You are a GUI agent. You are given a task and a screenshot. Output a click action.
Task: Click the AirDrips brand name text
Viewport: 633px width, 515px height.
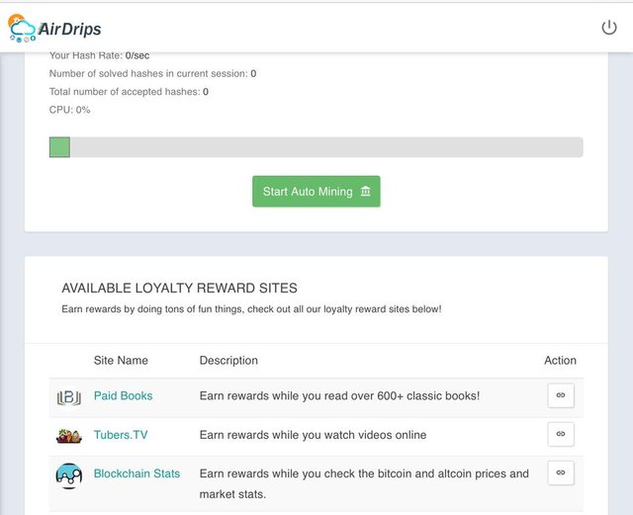tap(70, 29)
